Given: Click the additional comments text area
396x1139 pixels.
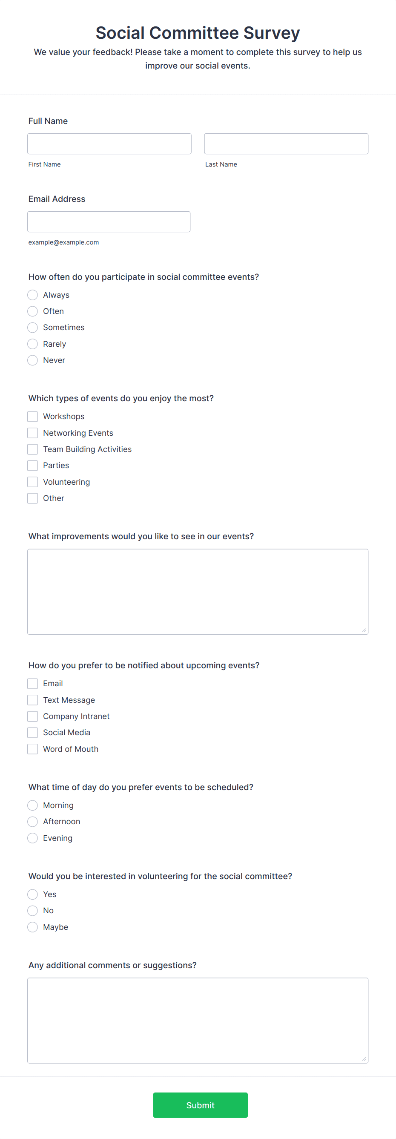Looking at the screenshot, I should pyautogui.click(x=198, y=1021).
